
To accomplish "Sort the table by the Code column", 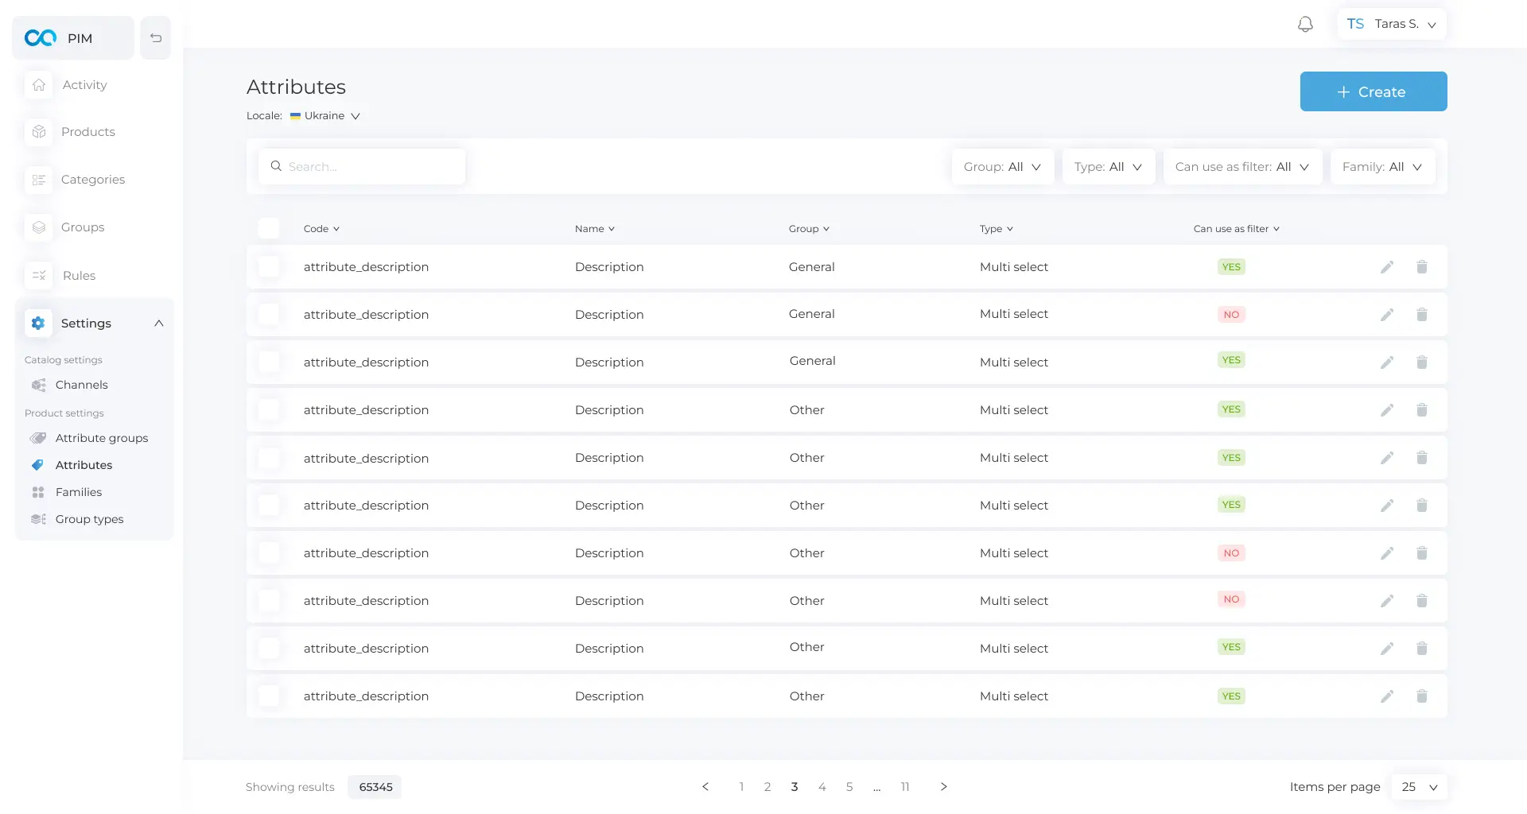I will pos(321,229).
